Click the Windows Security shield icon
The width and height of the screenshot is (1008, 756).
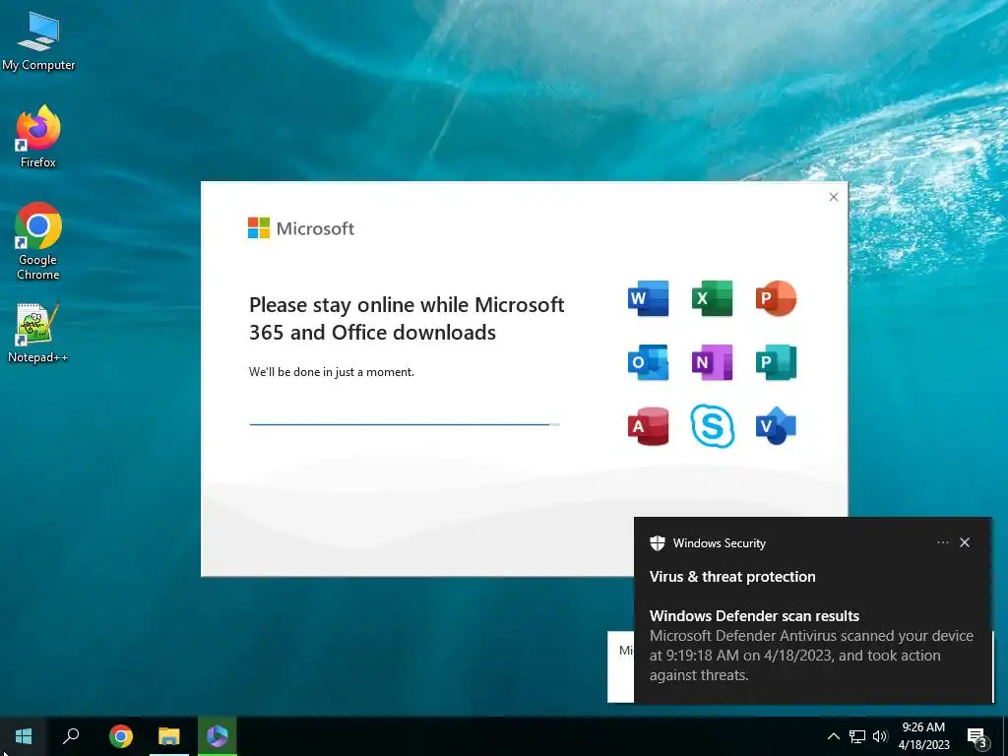pyautogui.click(x=657, y=543)
